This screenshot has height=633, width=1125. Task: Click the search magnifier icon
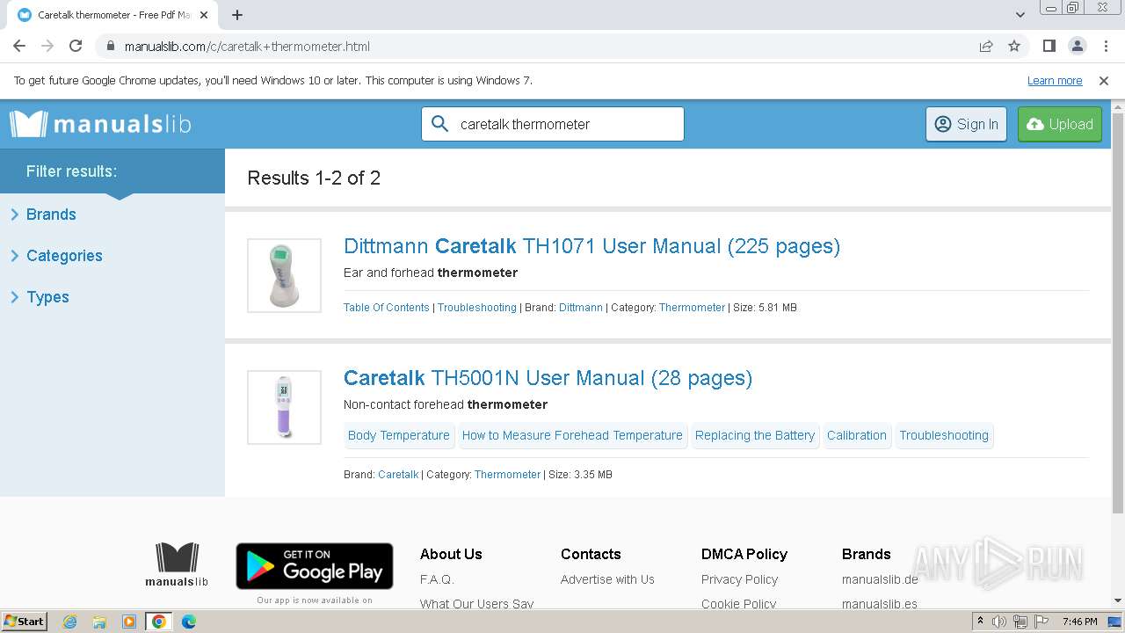pyautogui.click(x=440, y=124)
